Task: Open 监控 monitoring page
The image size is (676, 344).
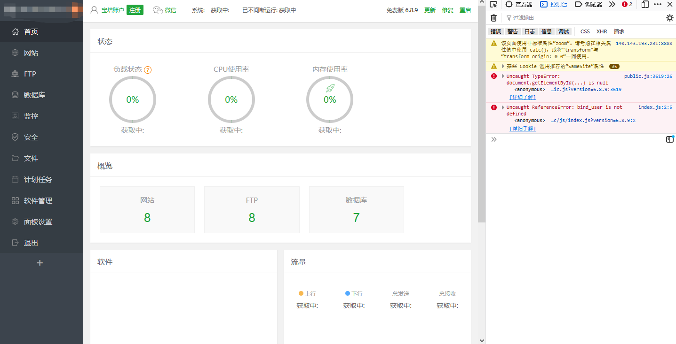Action: point(41,116)
